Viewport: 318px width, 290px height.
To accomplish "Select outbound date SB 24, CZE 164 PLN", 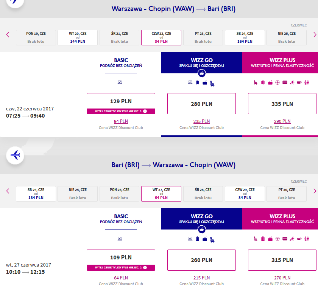I will click(x=245, y=37).
